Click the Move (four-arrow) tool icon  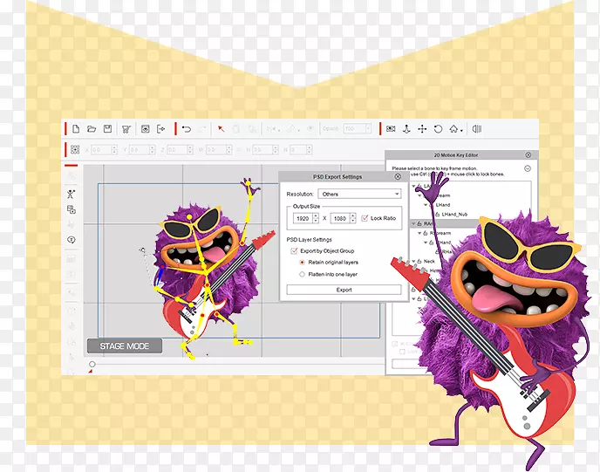(x=422, y=129)
